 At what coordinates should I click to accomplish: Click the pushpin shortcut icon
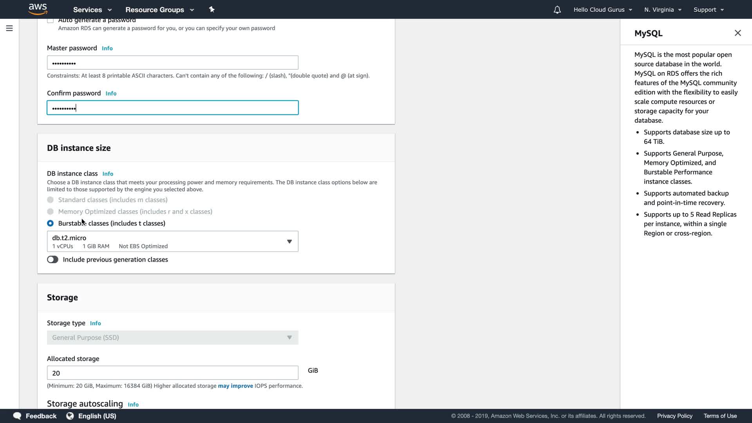click(x=211, y=9)
